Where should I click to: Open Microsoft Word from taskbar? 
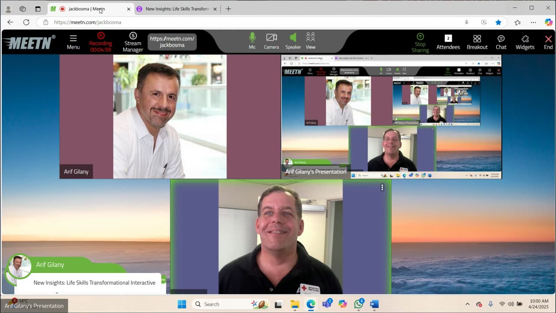(x=374, y=304)
